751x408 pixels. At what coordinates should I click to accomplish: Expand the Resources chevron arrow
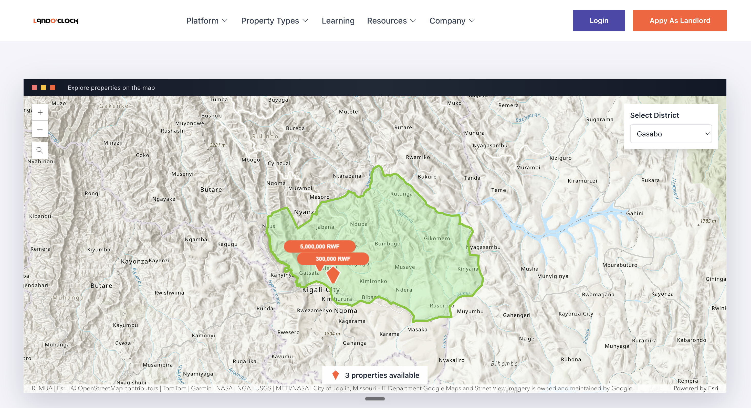[413, 21]
